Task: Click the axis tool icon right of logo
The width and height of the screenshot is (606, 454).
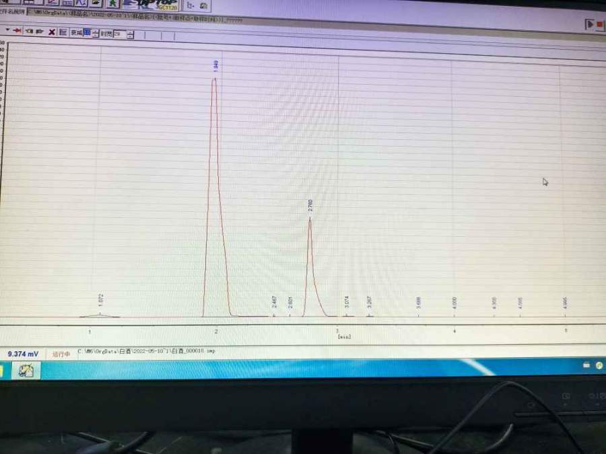Action: click(190, 5)
